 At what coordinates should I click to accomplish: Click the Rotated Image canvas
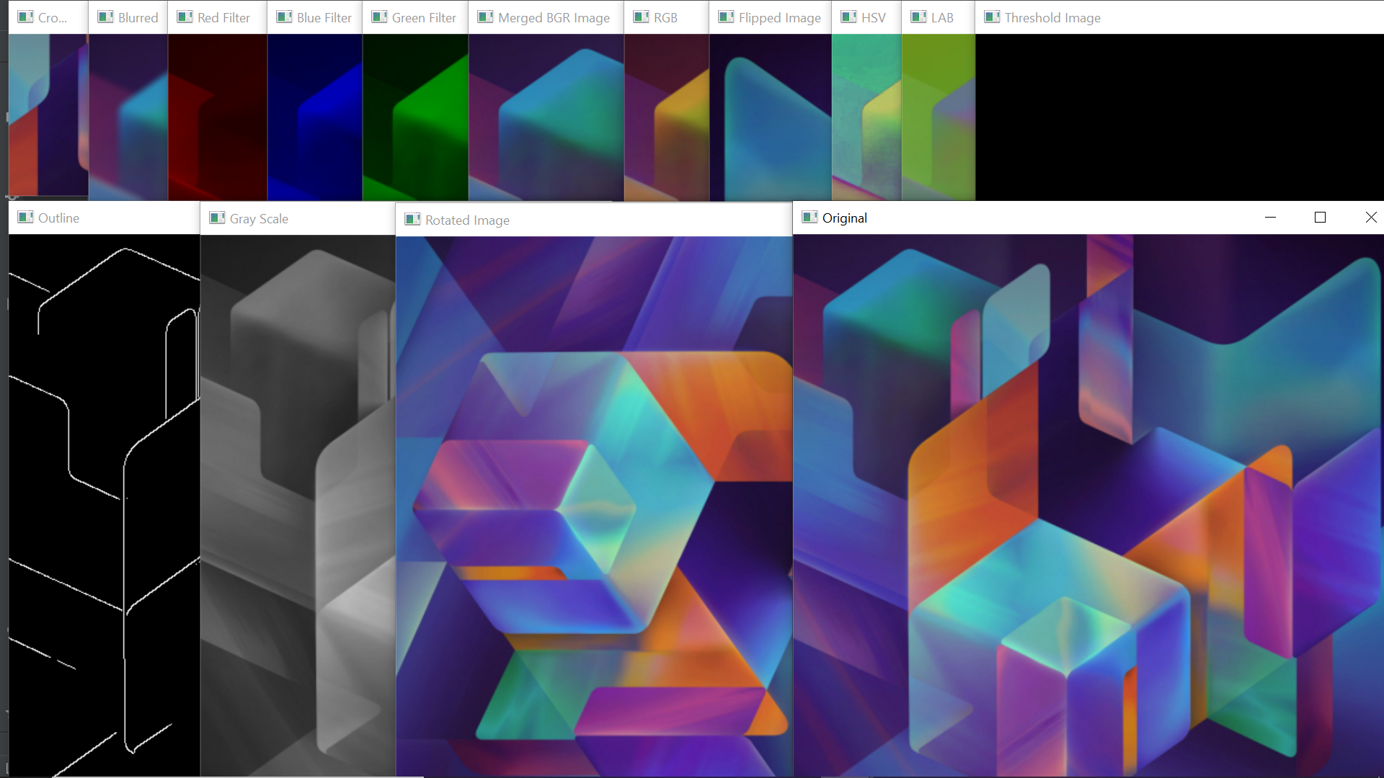(x=594, y=506)
